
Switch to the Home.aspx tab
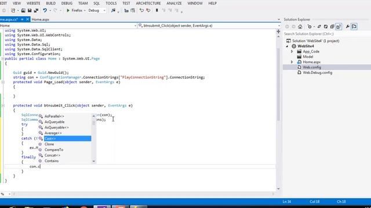click(x=41, y=20)
